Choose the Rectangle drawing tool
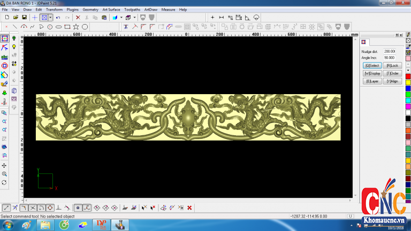This screenshot has width=411, height=231. point(67,26)
